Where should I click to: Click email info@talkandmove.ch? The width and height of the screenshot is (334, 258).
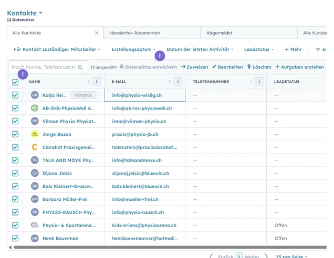click(137, 160)
